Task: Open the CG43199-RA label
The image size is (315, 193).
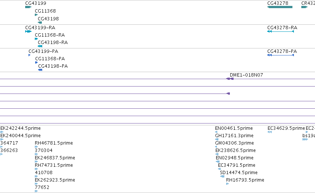Action: (40, 27)
